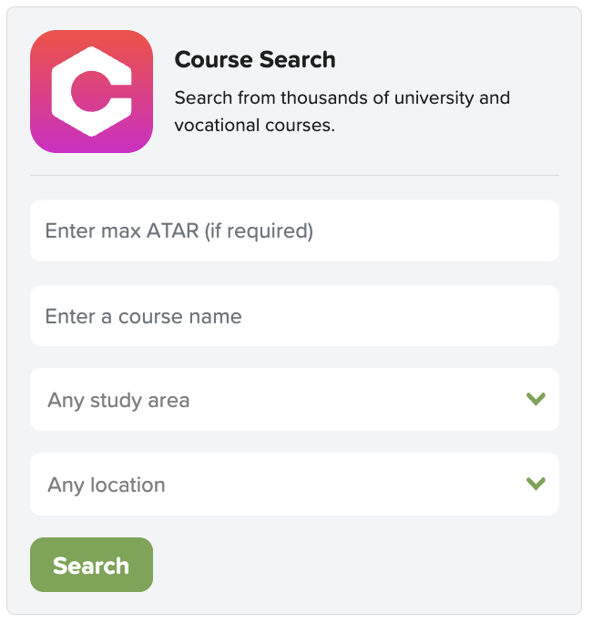
Task: Open the Any study area dropdown
Action: pos(294,400)
